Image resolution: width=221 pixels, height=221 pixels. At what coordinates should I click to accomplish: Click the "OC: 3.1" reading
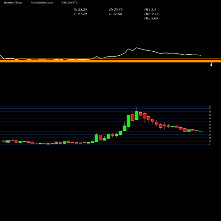pos(150,10)
